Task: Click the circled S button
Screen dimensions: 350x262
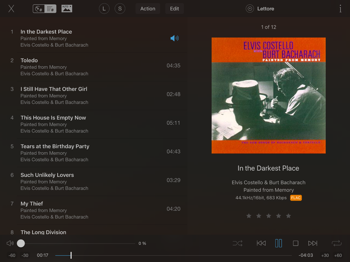Action: click(120, 9)
